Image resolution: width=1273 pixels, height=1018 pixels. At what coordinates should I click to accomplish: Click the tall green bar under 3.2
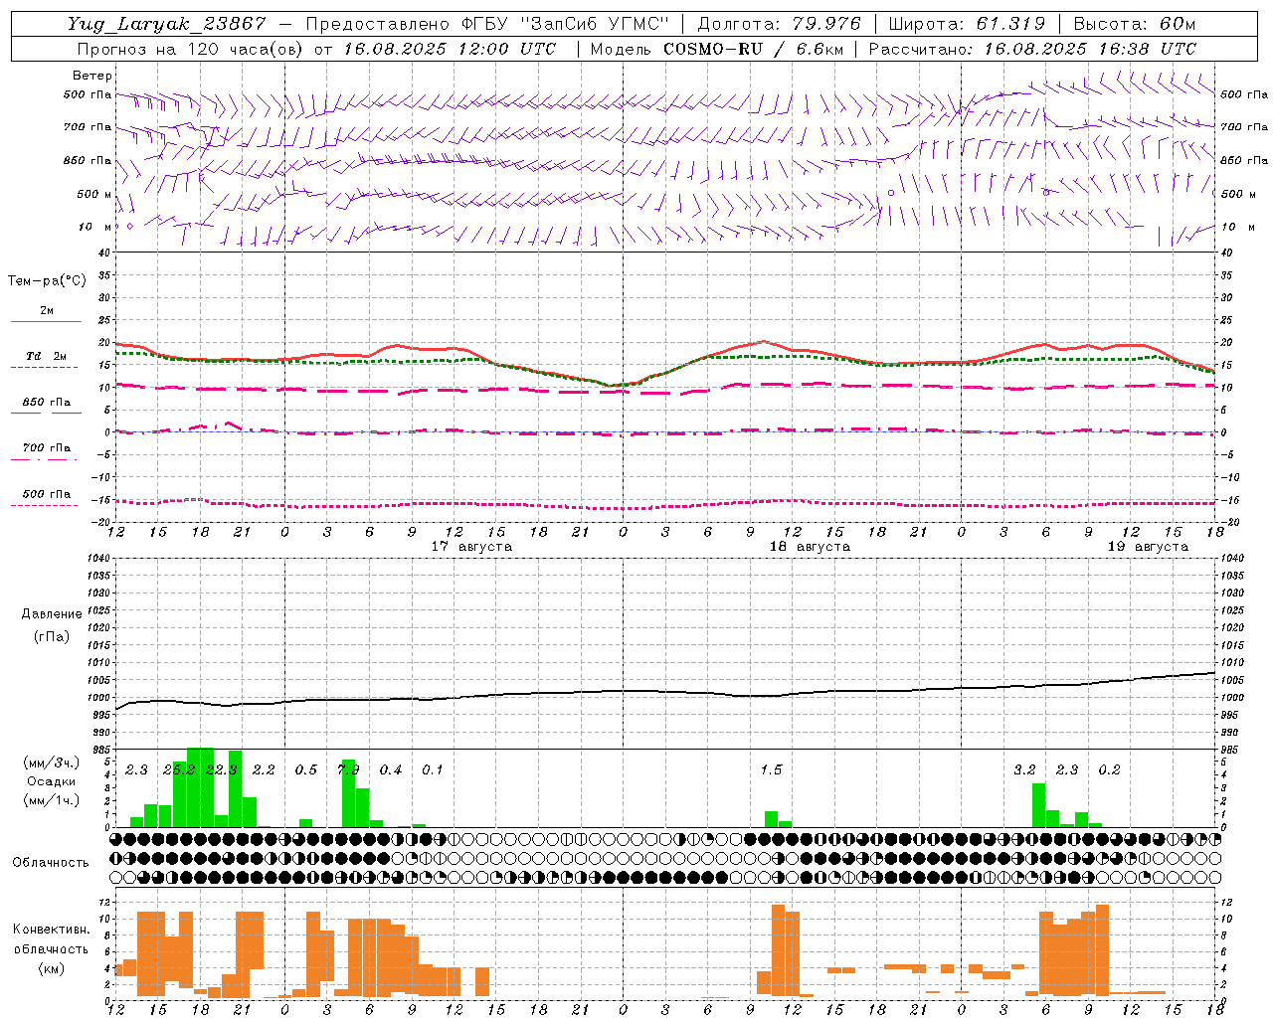1038,805
